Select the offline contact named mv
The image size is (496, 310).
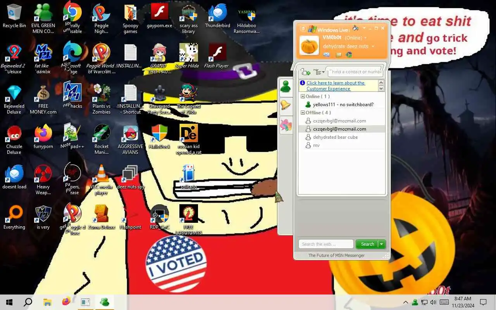point(316,145)
